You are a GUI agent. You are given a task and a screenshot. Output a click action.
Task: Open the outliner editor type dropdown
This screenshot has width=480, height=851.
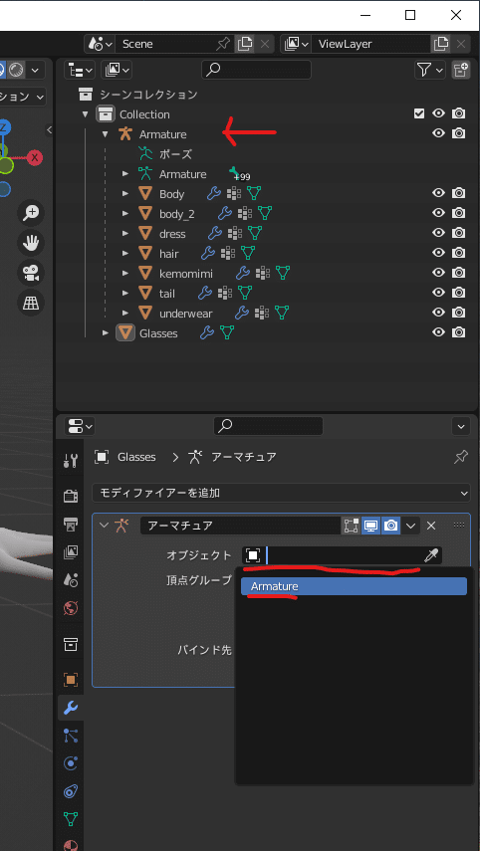pos(80,70)
